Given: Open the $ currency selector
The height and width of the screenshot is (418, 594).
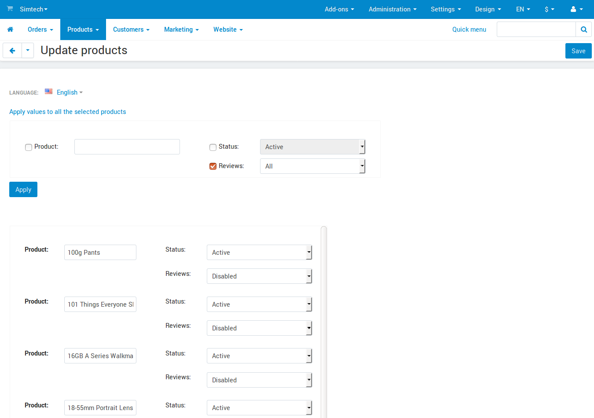Looking at the screenshot, I should point(550,9).
